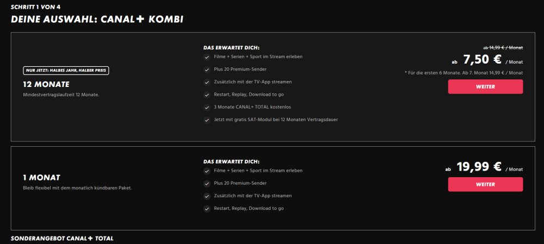544x244 pixels.
Task: Click the 7,50 € price in 12 Monate card
Action: pyautogui.click(x=482, y=59)
